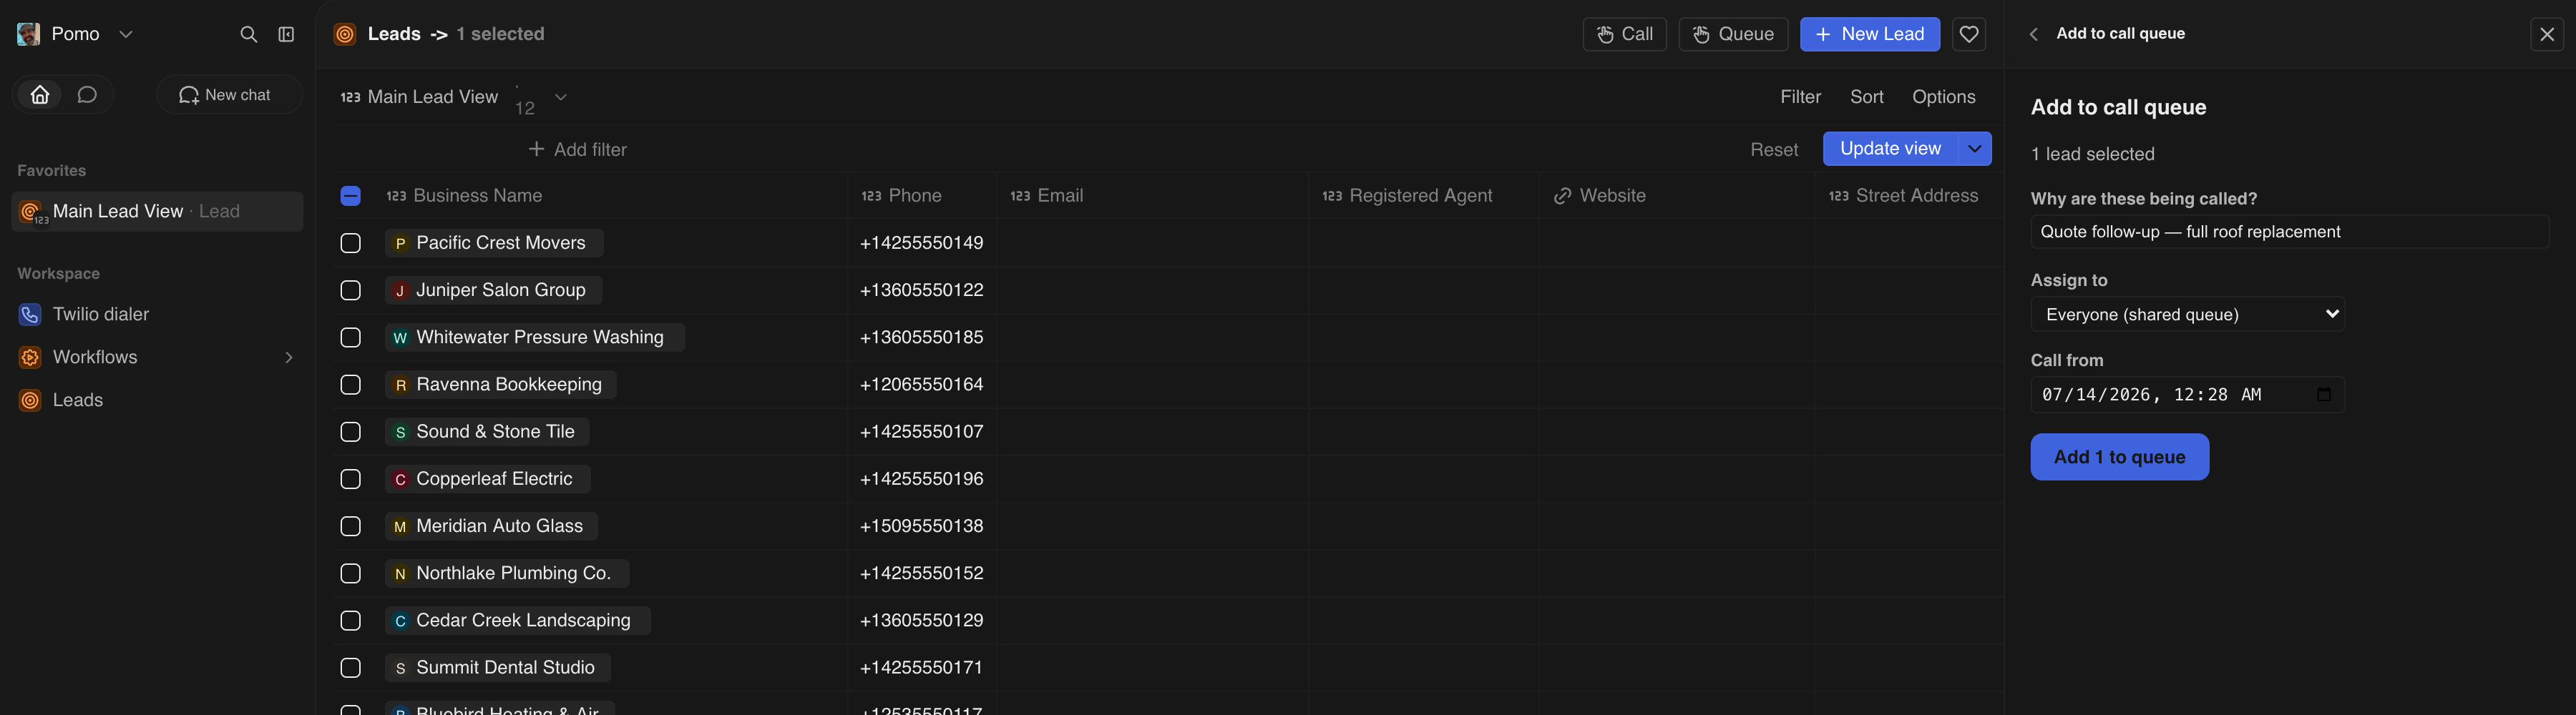Viewport: 2576px width, 715px height.
Task: Click the Street Address column header
Action: (1903, 196)
